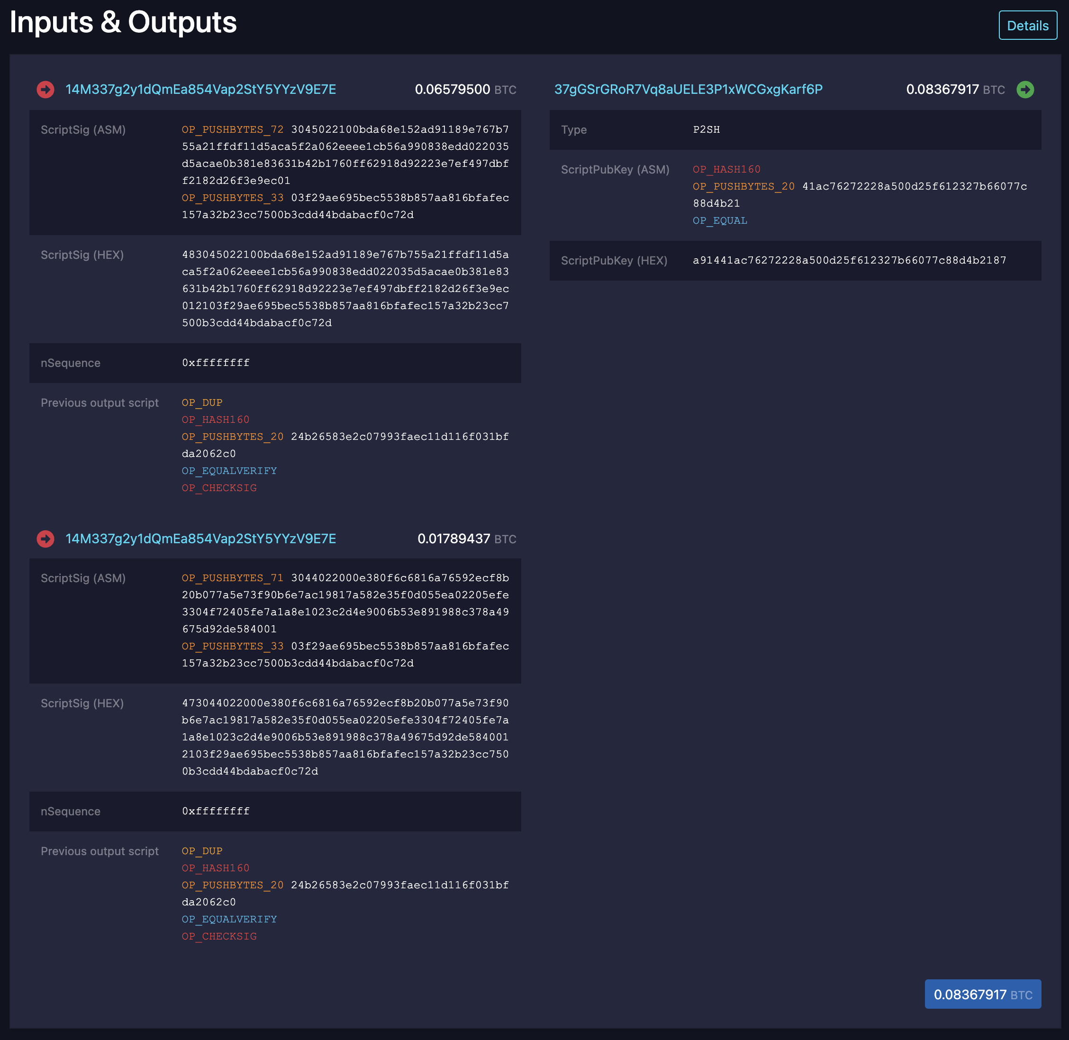Viewport: 1069px width, 1040px height.
Task: Click the 0.08367917 BTC amount beside the output address
Action: pos(955,90)
